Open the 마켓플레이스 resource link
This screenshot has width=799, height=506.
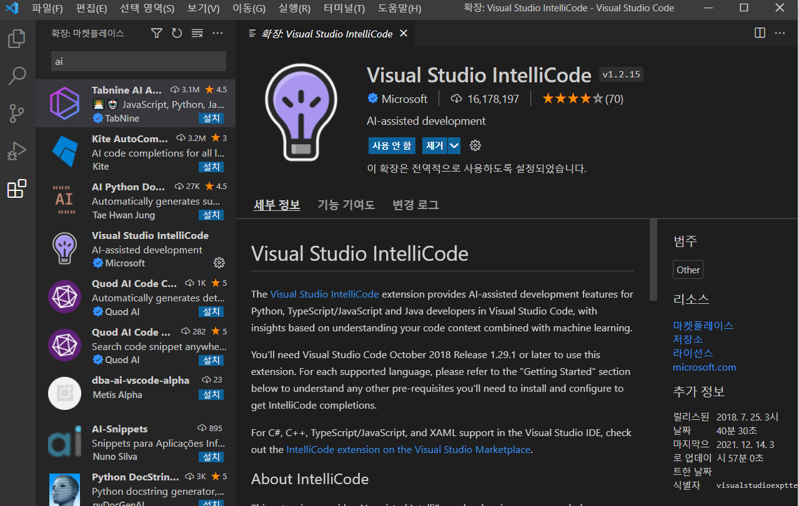(x=703, y=326)
